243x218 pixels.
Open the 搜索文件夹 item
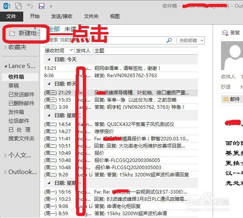pyautogui.click(x=21, y=138)
